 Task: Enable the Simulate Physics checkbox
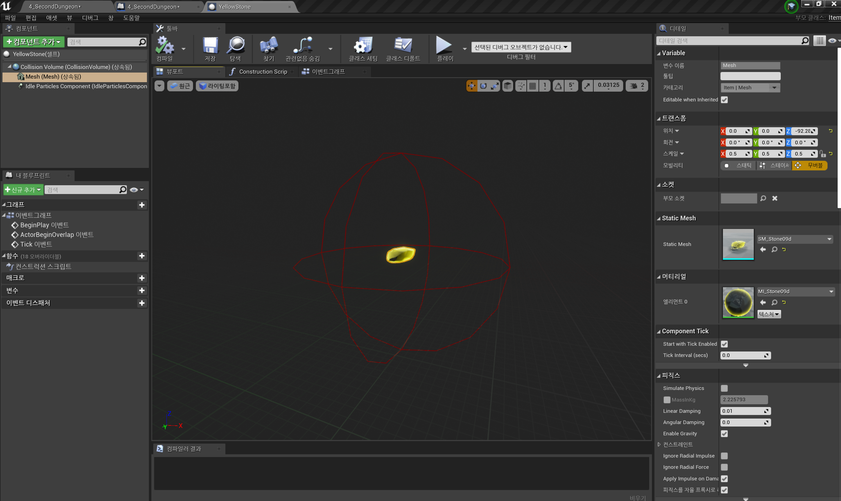[x=724, y=388]
